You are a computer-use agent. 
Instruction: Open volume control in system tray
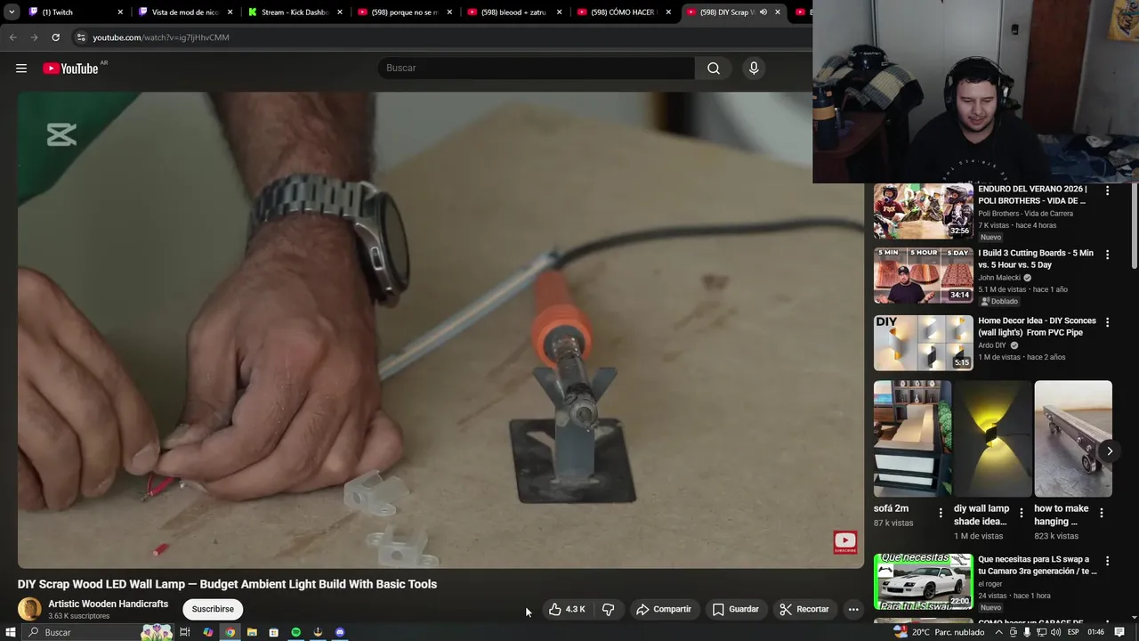(x=1055, y=632)
